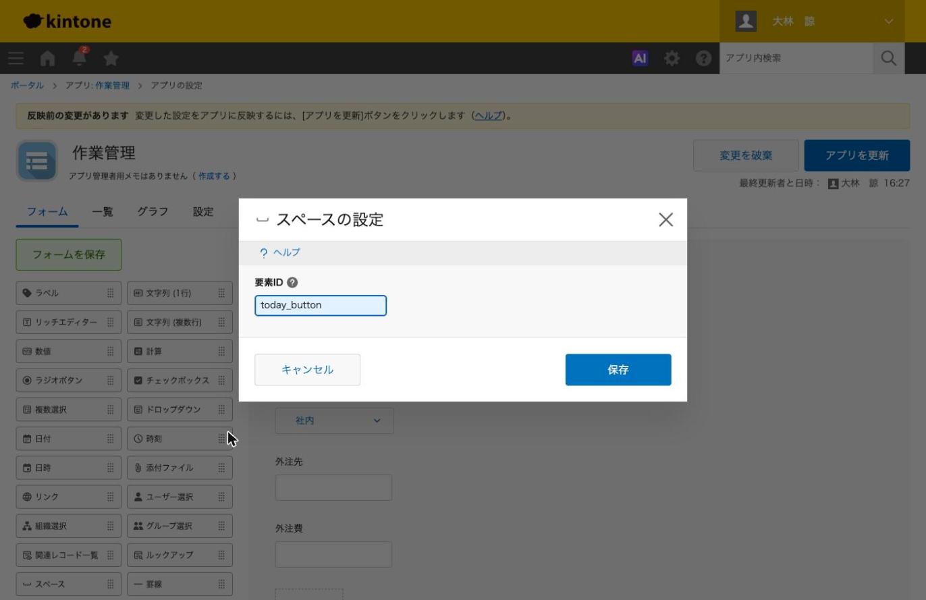Image resolution: width=926 pixels, height=600 pixels.
Task: Expand the user account menu chevron
Action: click(x=888, y=21)
